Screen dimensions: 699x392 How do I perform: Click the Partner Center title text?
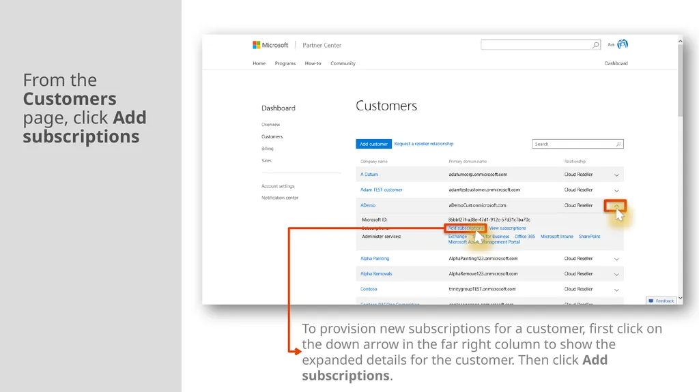pos(322,46)
